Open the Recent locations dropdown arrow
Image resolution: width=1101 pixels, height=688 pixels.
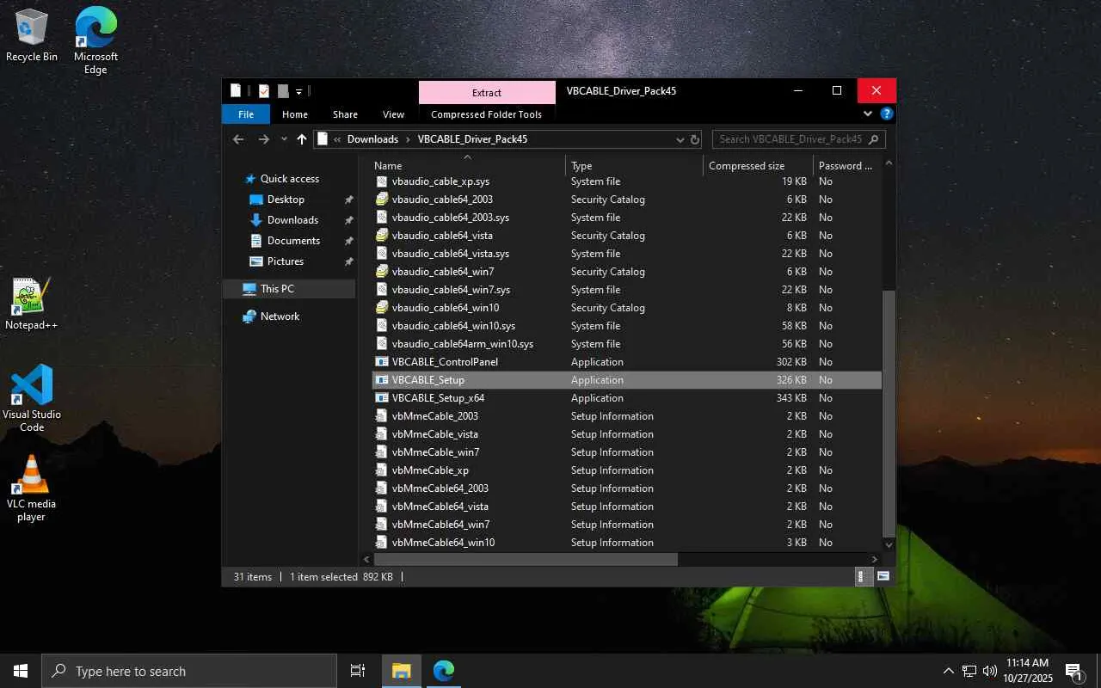284,139
